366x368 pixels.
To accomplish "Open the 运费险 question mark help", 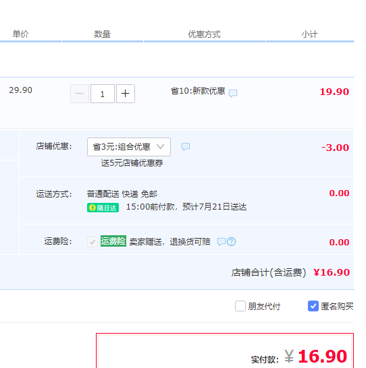I will click(232, 242).
